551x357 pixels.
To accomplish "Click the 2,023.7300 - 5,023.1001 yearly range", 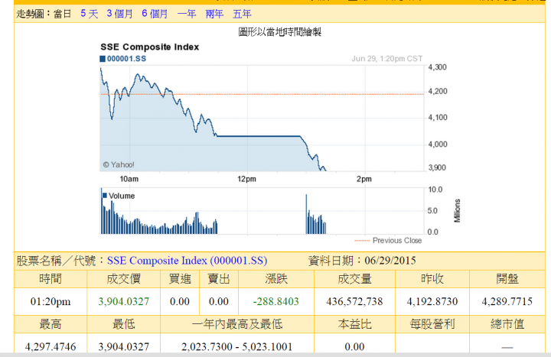I will tap(236, 347).
